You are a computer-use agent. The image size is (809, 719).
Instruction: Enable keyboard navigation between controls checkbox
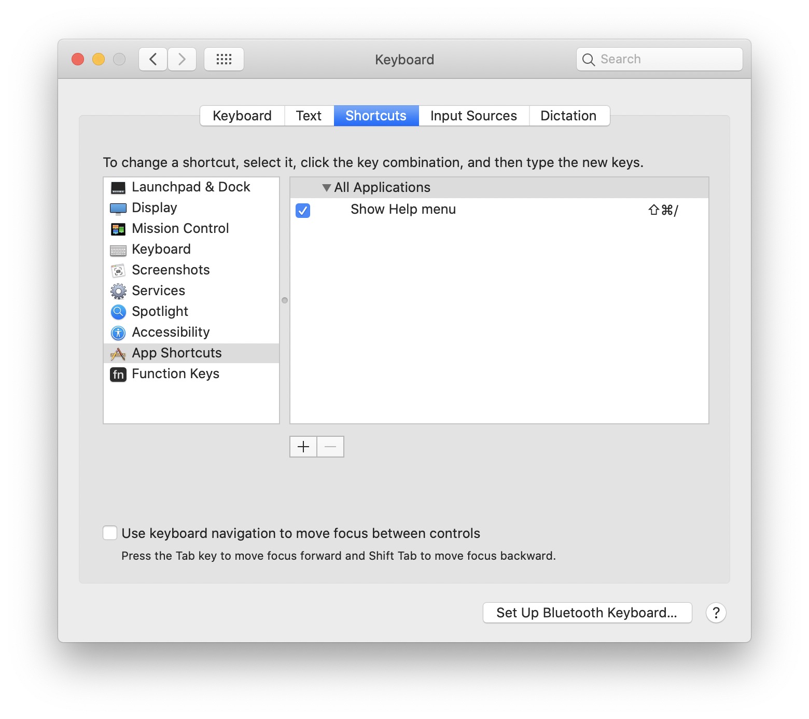point(110,533)
